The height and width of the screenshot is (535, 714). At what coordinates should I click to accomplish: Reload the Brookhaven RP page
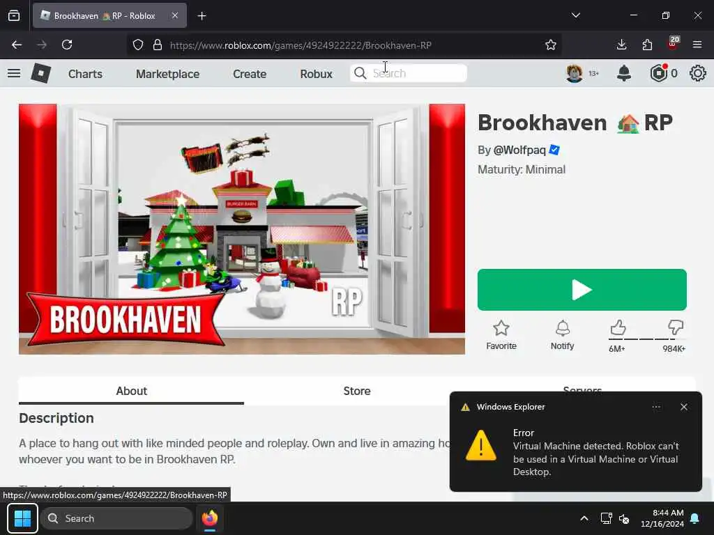pyautogui.click(x=67, y=45)
